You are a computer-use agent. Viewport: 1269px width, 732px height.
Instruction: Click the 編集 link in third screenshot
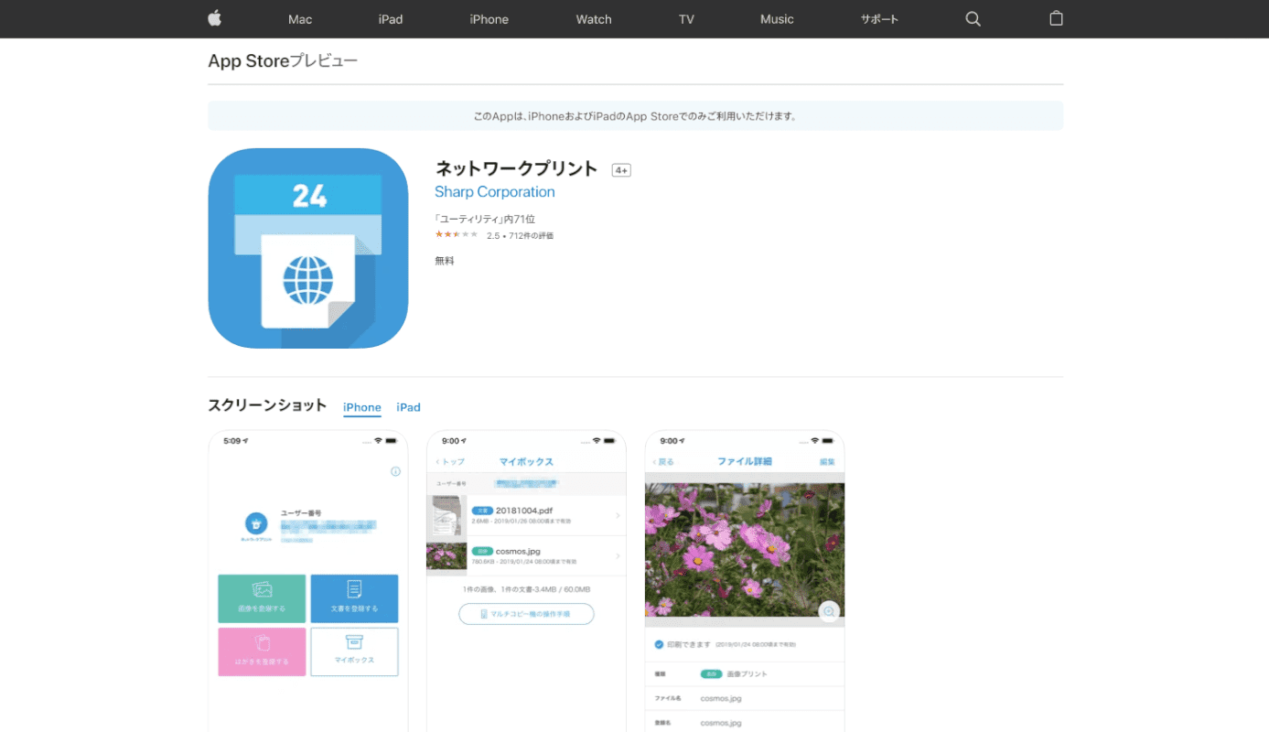(827, 462)
